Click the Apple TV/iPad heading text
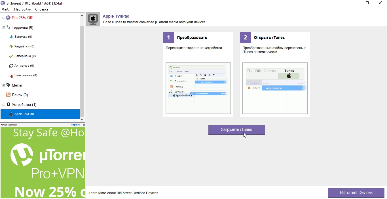The height and width of the screenshot is (199, 387). coord(116,16)
